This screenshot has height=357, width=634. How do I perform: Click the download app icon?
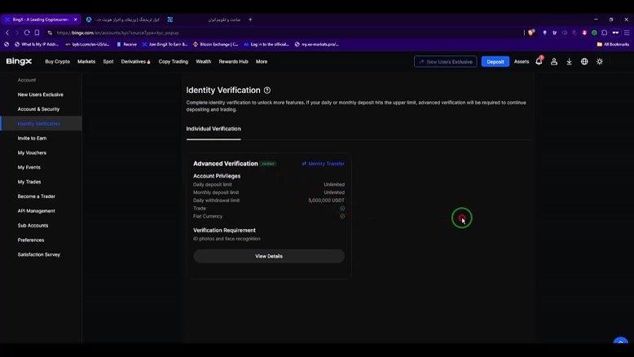click(569, 62)
